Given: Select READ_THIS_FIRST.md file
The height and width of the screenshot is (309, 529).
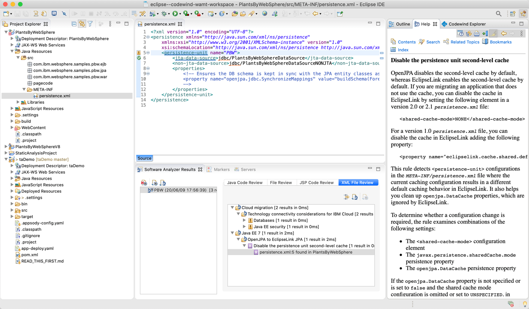Looking at the screenshot, I should (x=42, y=261).
